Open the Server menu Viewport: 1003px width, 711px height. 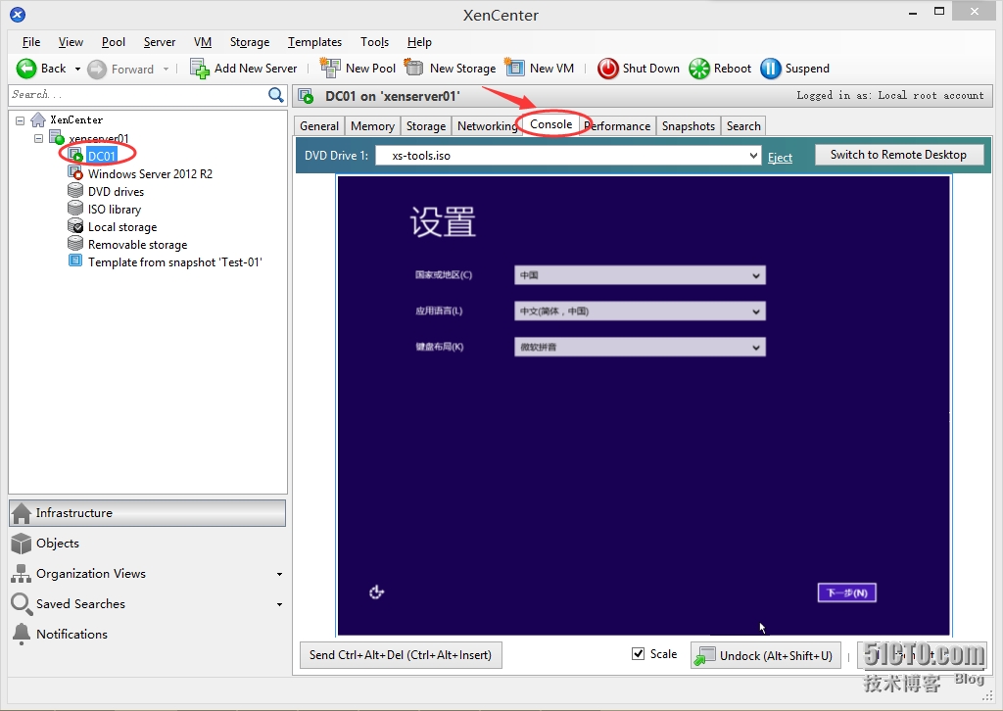160,42
